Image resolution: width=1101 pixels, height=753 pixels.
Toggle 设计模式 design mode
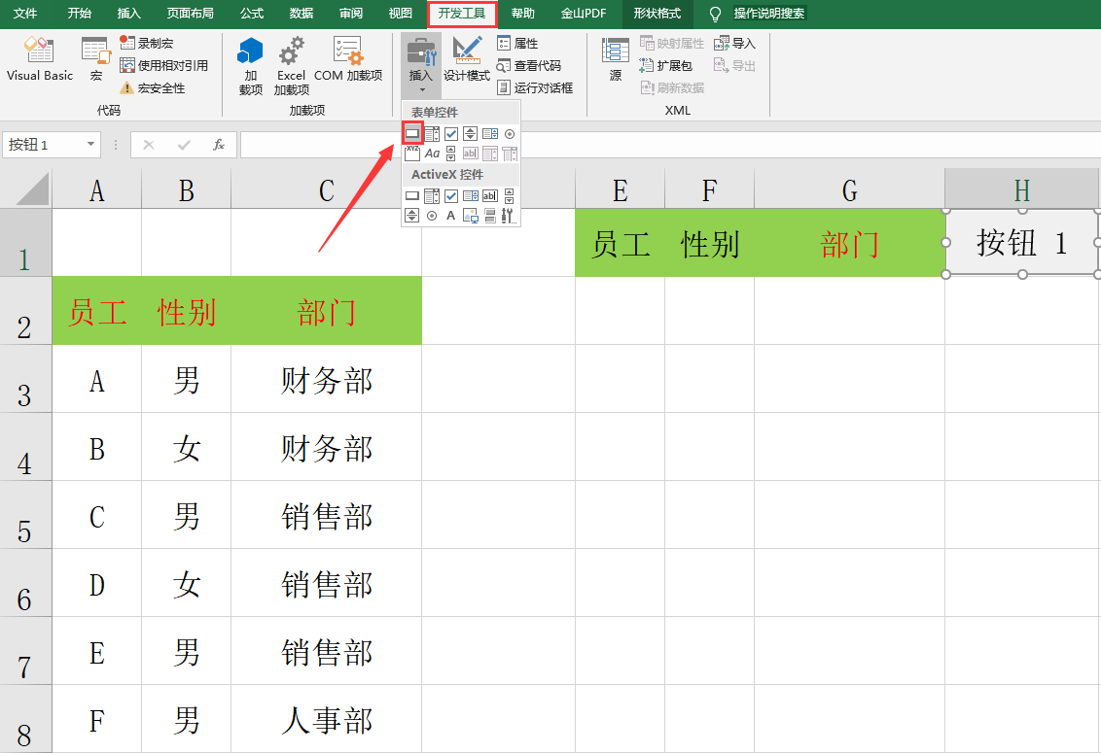click(466, 59)
